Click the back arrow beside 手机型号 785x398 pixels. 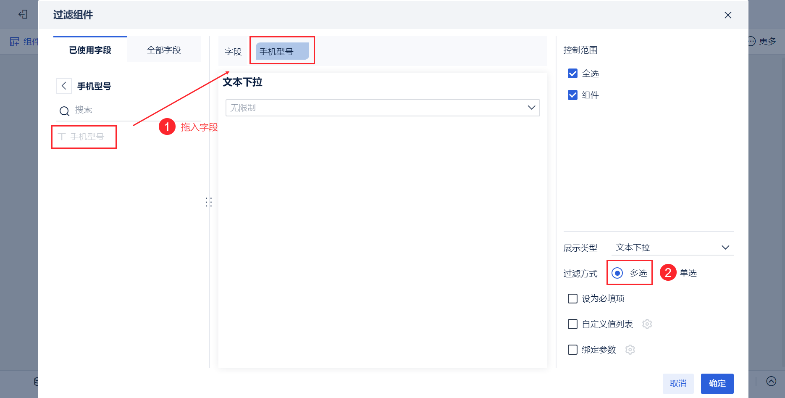pos(64,86)
